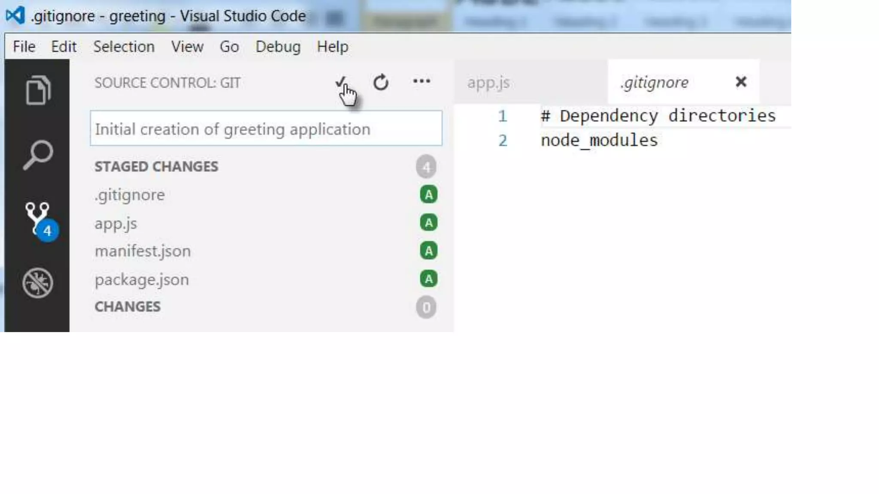
Task: Switch to the app.js editor tab
Action: click(488, 82)
